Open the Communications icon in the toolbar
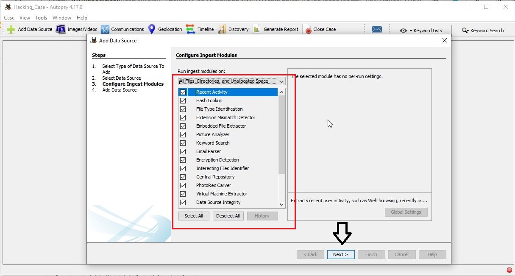The width and height of the screenshot is (515, 276). click(105, 29)
